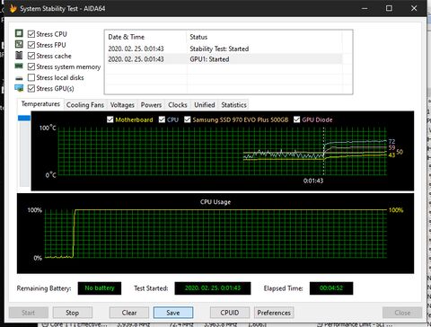Uncheck the Stress cache checkbox

pos(31,56)
